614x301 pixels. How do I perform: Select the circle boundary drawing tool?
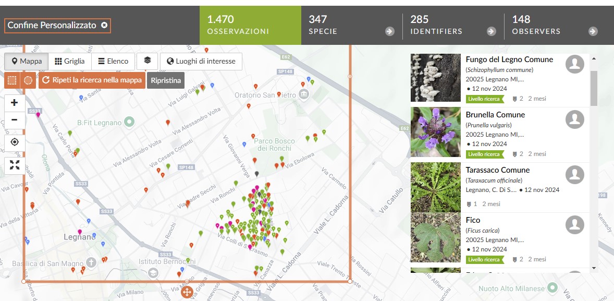coord(28,80)
